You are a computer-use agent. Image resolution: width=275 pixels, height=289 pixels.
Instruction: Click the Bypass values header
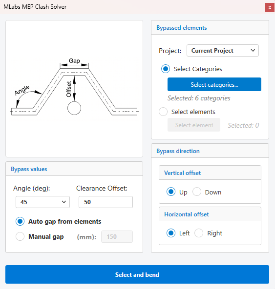pyautogui.click(x=29, y=169)
